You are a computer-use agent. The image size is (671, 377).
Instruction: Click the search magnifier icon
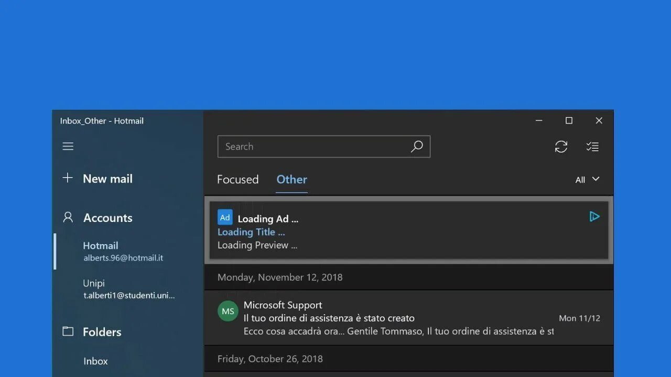pyautogui.click(x=417, y=147)
